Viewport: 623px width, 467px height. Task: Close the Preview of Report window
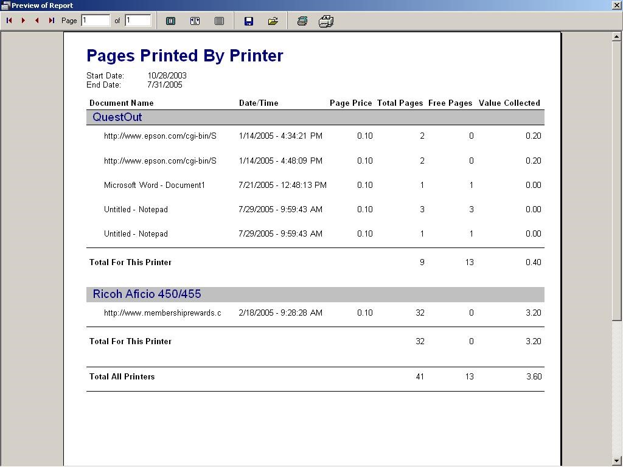pos(616,5)
